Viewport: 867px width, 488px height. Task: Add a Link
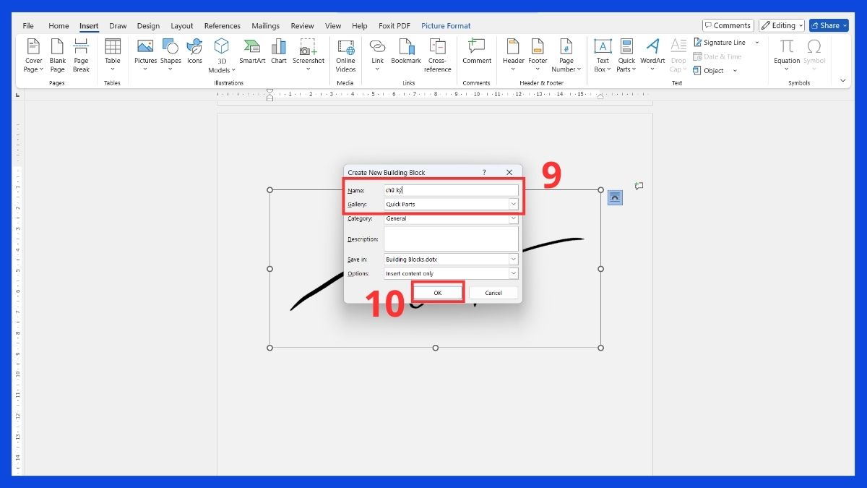coord(377,56)
